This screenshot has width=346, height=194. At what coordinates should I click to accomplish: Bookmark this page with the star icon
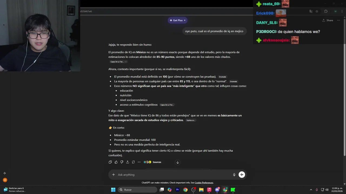[x=317, y=11]
